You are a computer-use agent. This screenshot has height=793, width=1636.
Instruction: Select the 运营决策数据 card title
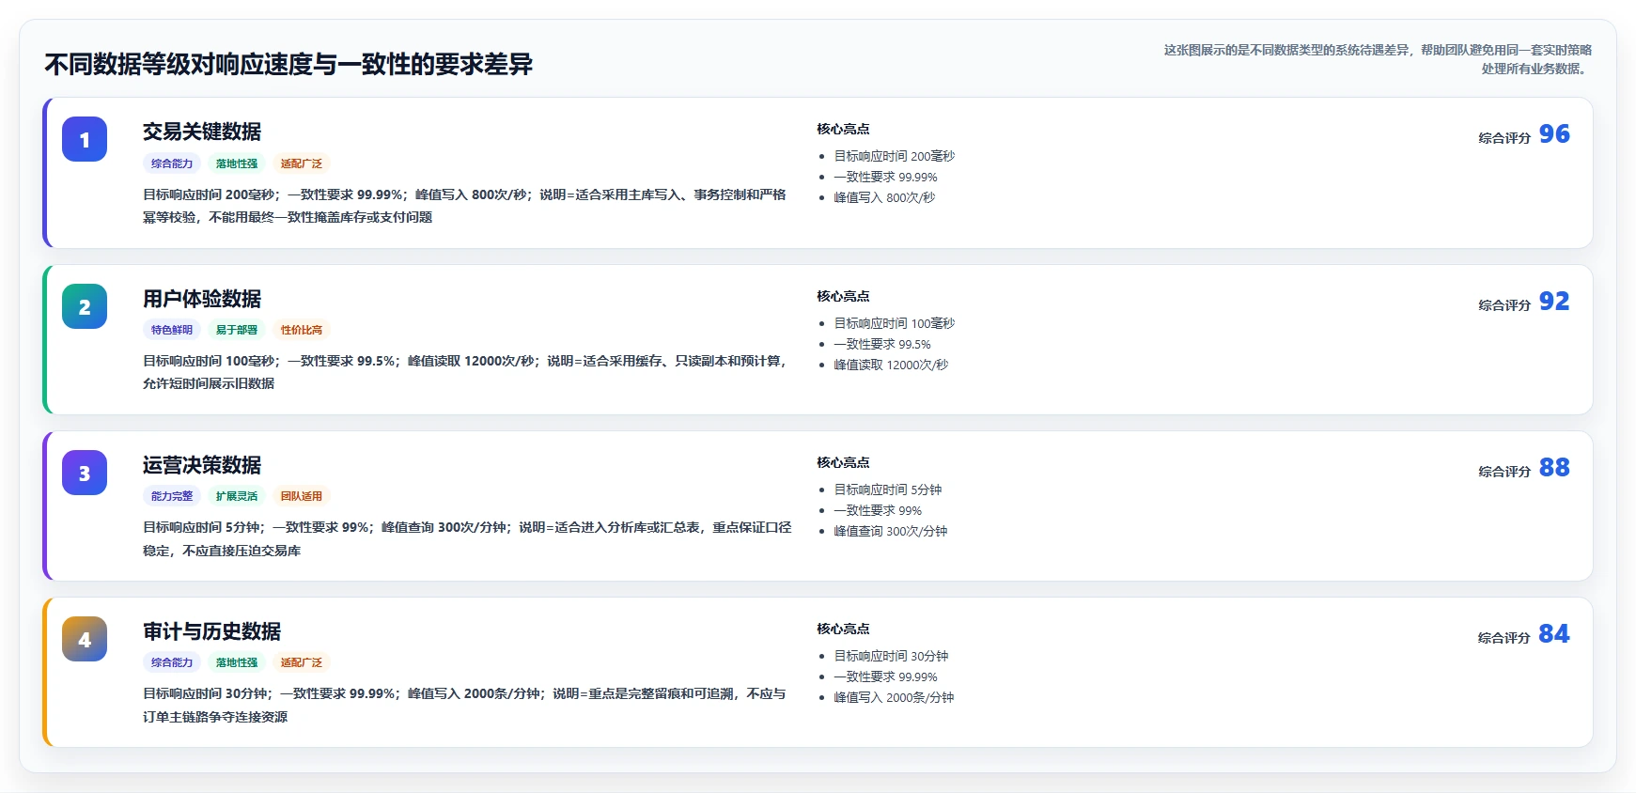(202, 465)
